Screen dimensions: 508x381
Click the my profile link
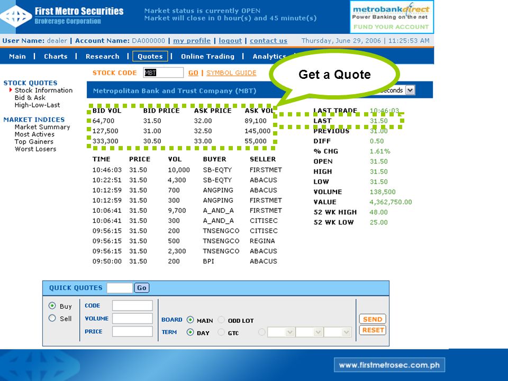tap(192, 41)
